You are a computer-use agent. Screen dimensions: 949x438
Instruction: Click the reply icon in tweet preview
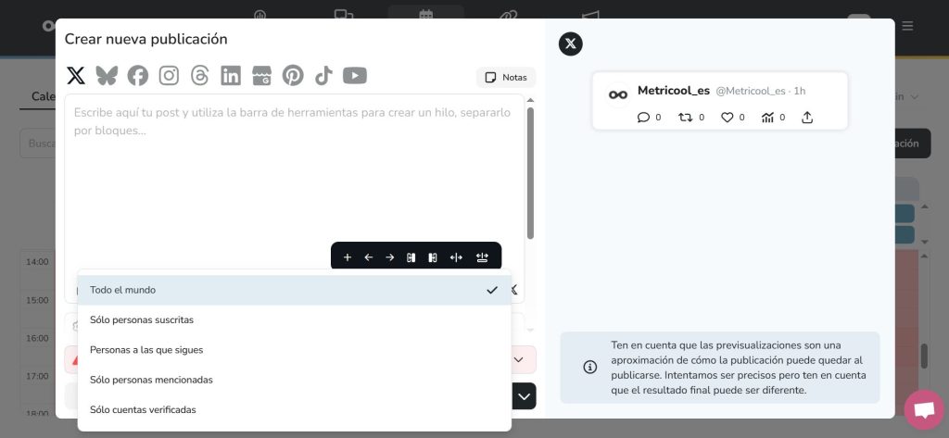pyautogui.click(x=643, y=118)
